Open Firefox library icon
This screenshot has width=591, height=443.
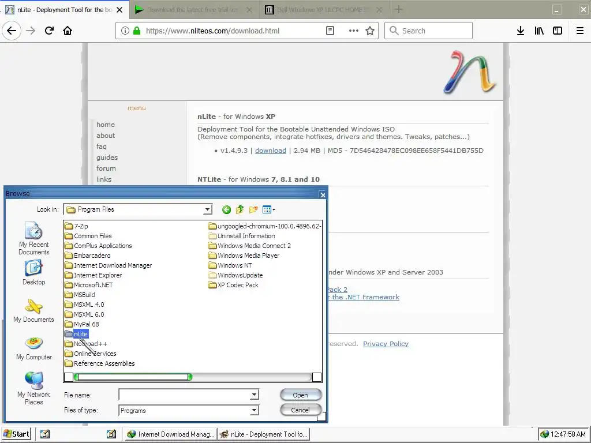[539, 31]
